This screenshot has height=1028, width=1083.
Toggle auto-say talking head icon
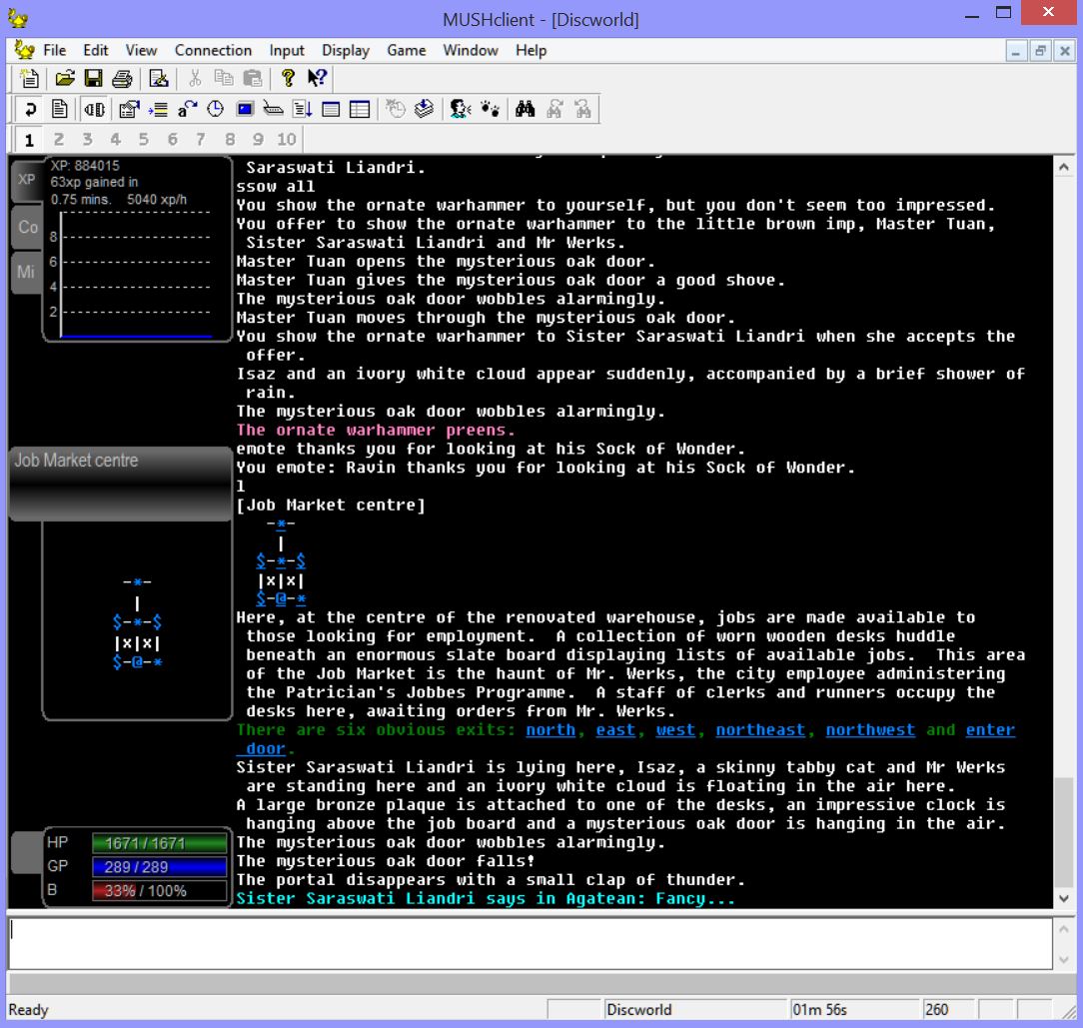tap(460, 109)
